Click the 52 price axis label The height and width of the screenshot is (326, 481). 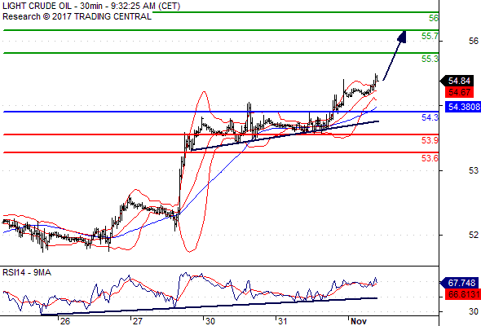click(x=474, y=235)
